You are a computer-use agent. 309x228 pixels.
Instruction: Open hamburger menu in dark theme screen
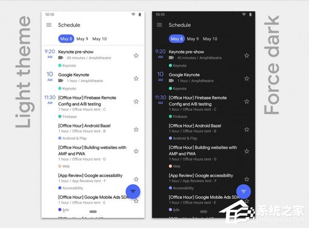[160, 25]
